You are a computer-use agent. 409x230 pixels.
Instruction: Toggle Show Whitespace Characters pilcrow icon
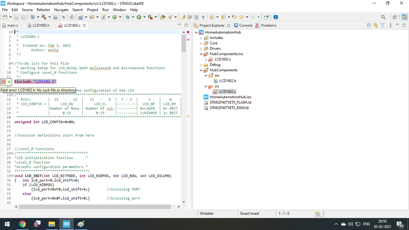point(203,17)
